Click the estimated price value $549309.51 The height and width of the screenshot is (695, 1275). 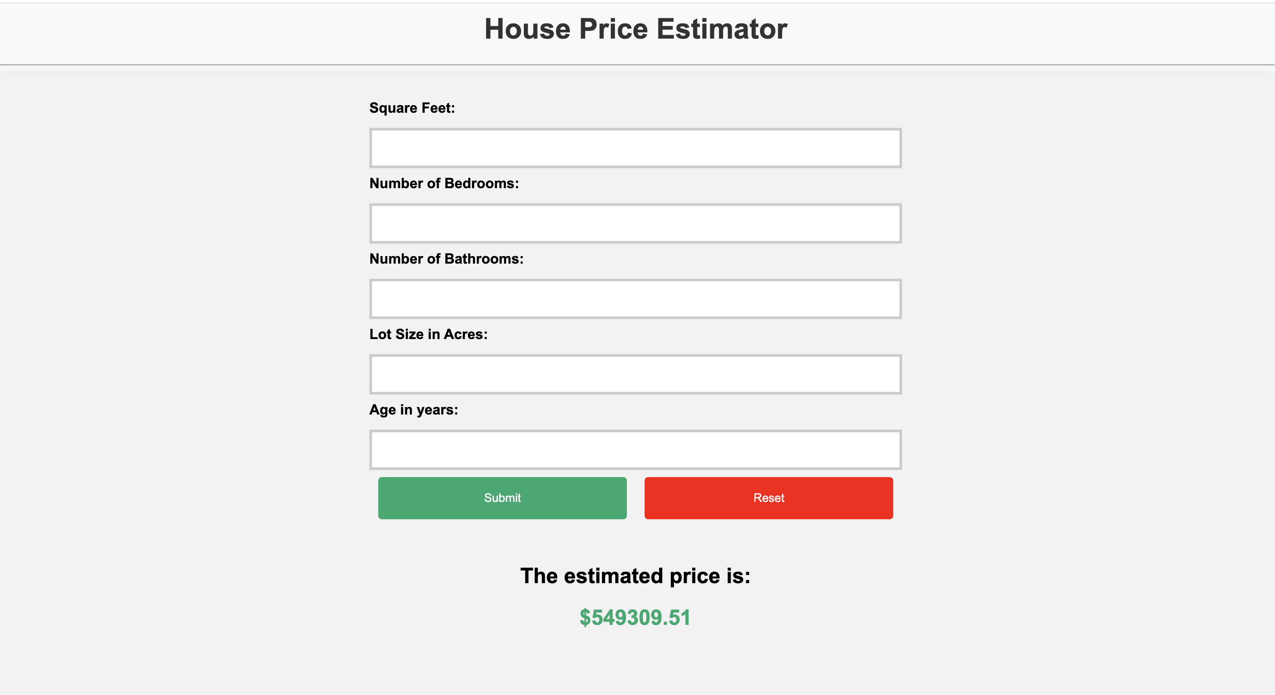[636, 617]
